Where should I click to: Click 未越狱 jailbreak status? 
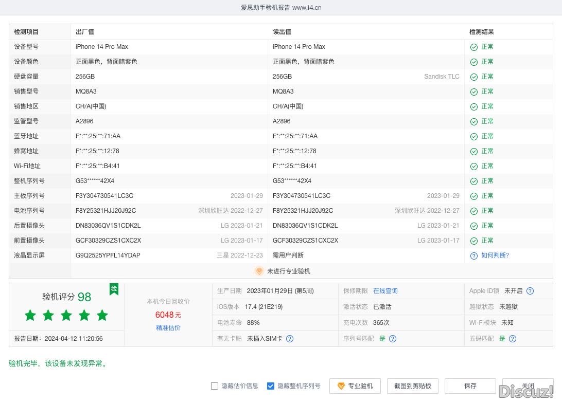point(508,307)
